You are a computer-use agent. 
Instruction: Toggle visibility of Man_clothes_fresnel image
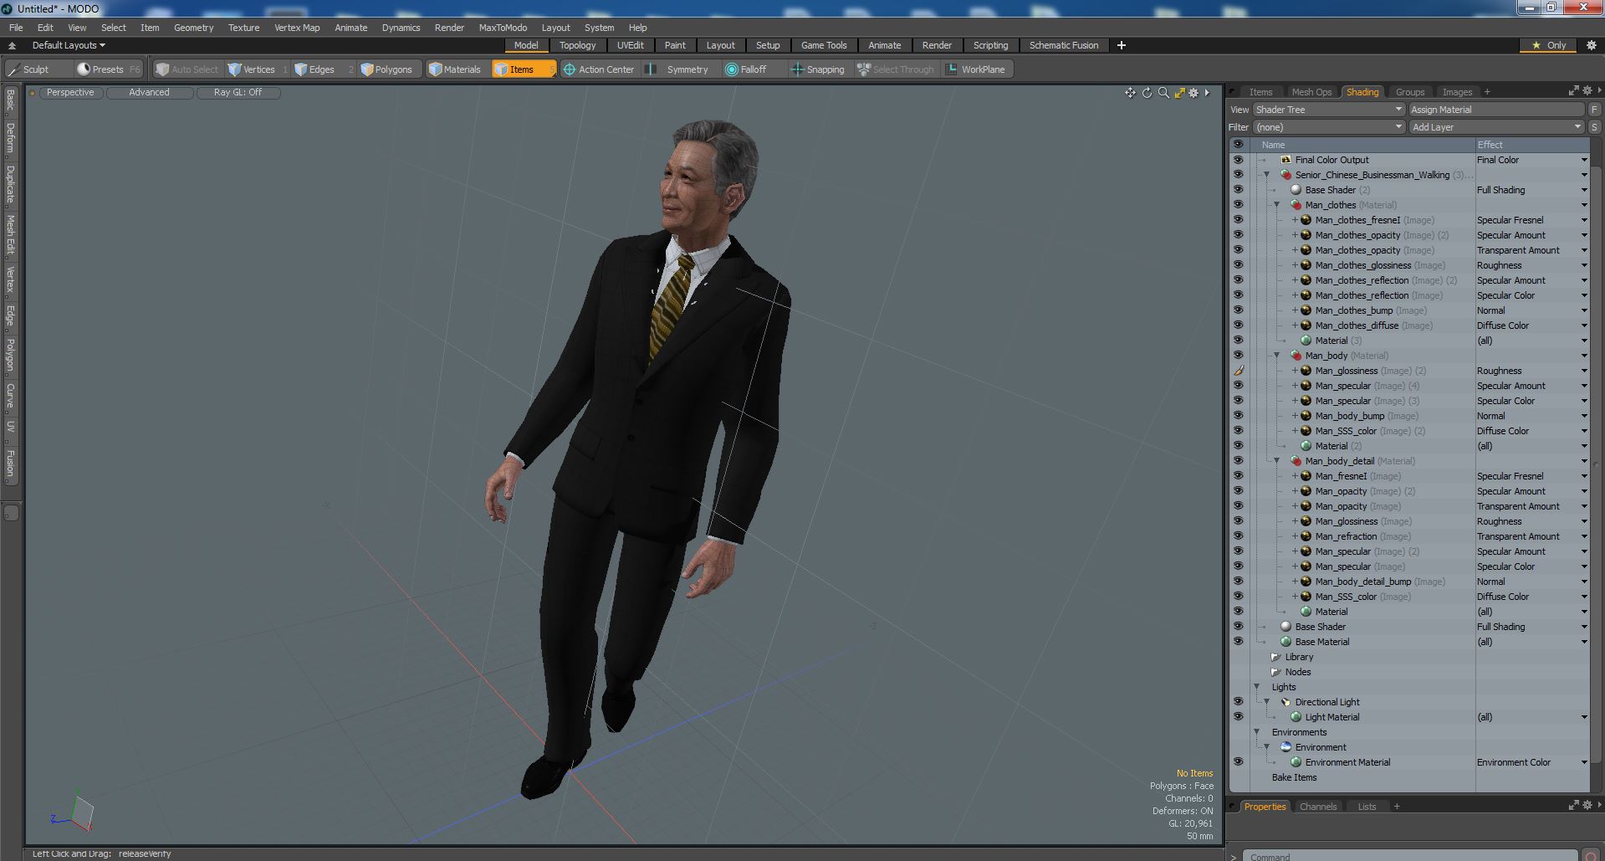point(1238,220)
